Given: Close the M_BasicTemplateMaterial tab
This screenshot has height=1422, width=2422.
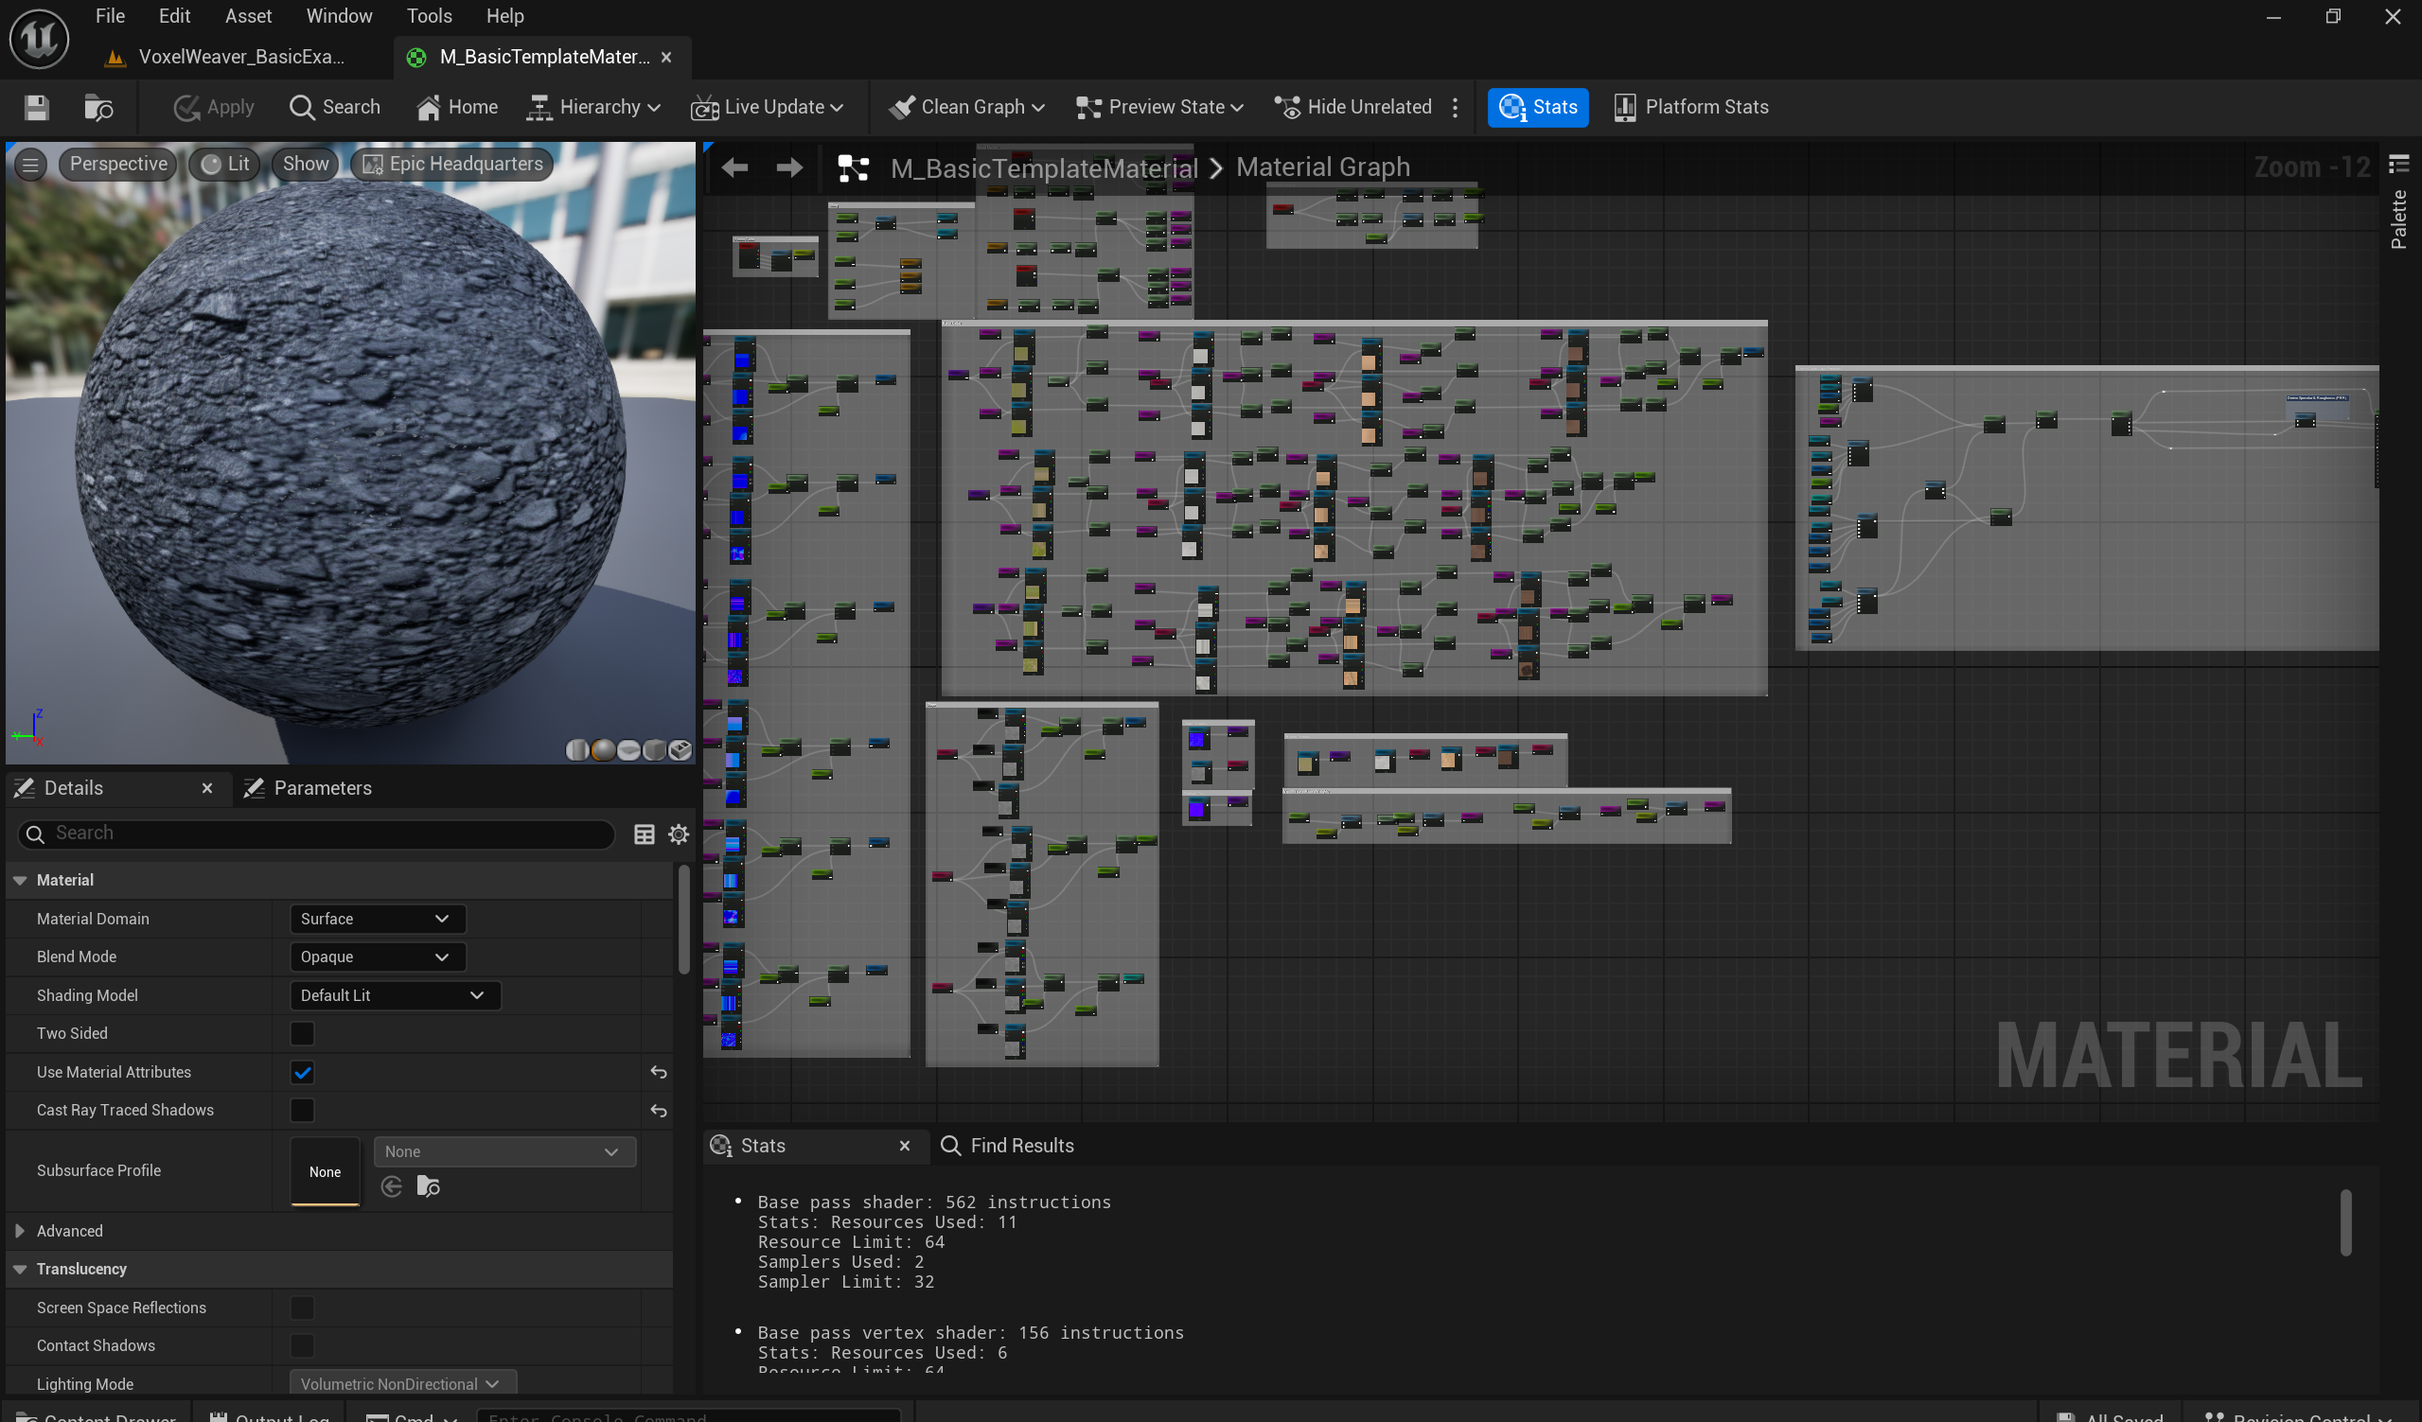Looking at the screenshot, I should (x=666, y=58).
